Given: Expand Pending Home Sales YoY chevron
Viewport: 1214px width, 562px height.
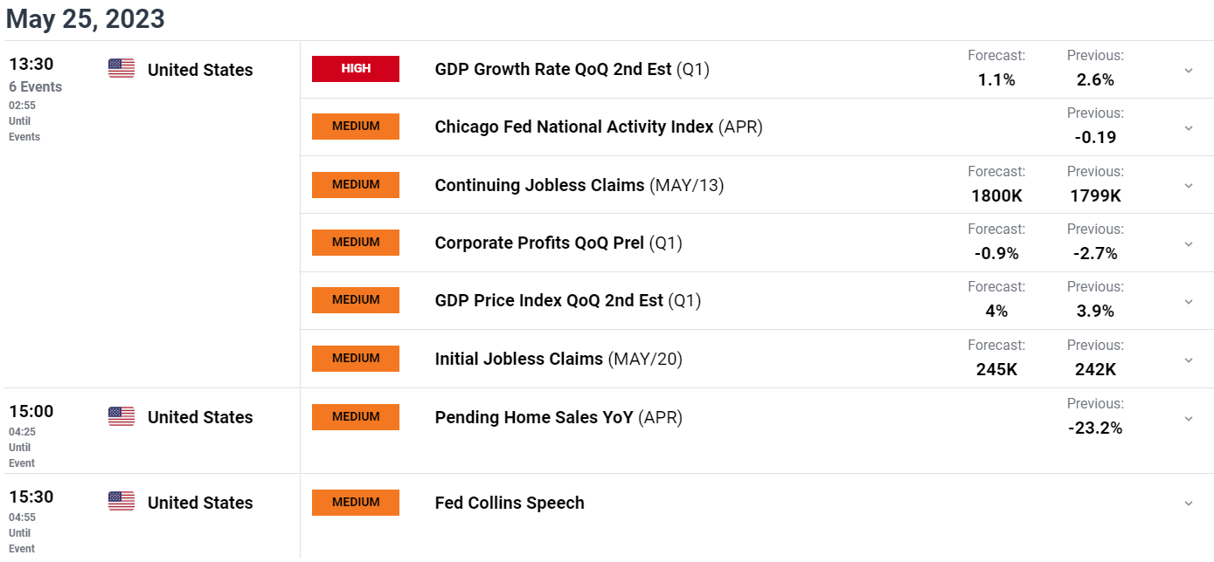Looking at the screenshot, I should [x=1189, y=418].
